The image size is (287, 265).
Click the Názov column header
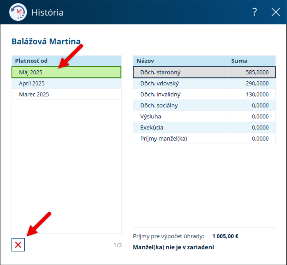tap(180, 61)
